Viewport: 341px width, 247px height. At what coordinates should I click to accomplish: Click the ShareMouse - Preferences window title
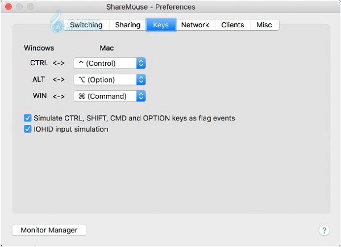coord(151,7)
